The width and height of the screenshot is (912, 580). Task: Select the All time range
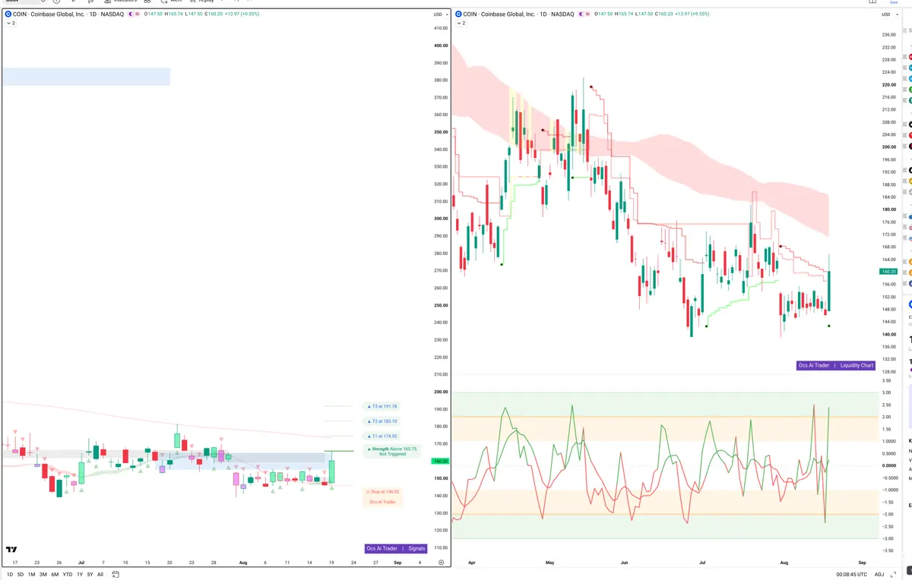click(100, 575)
